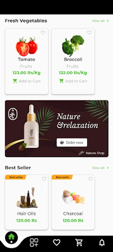Open notifications bell icon
The image size is (113, 252).
pyautogui.click(x=102, y=242)
